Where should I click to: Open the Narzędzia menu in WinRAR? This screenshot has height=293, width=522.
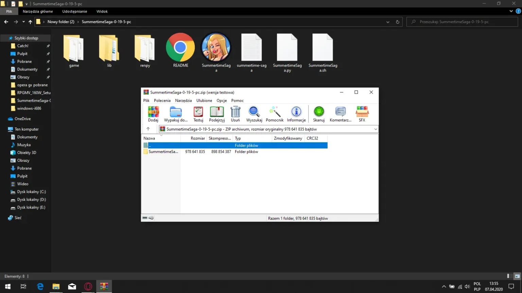[184, 100]
